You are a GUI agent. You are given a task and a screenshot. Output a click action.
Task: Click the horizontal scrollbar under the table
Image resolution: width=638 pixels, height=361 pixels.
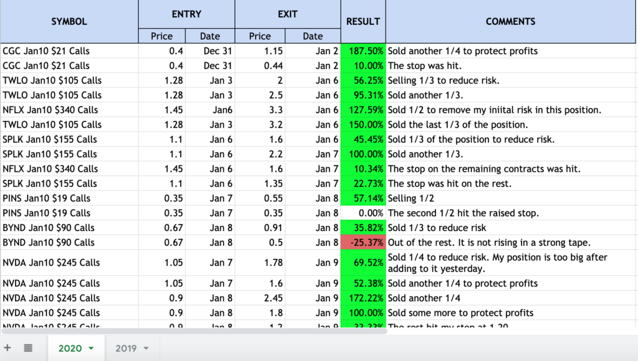(x=194, y=331)
